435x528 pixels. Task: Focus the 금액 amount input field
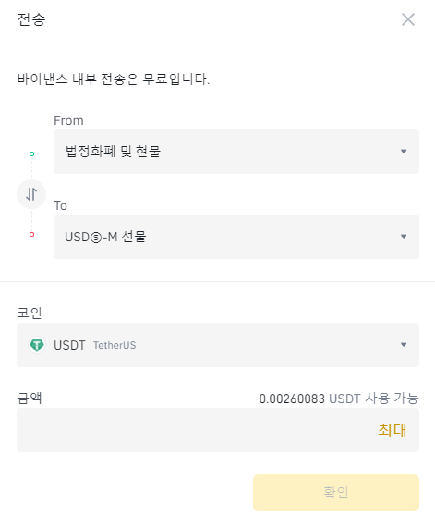pos(218,430)
